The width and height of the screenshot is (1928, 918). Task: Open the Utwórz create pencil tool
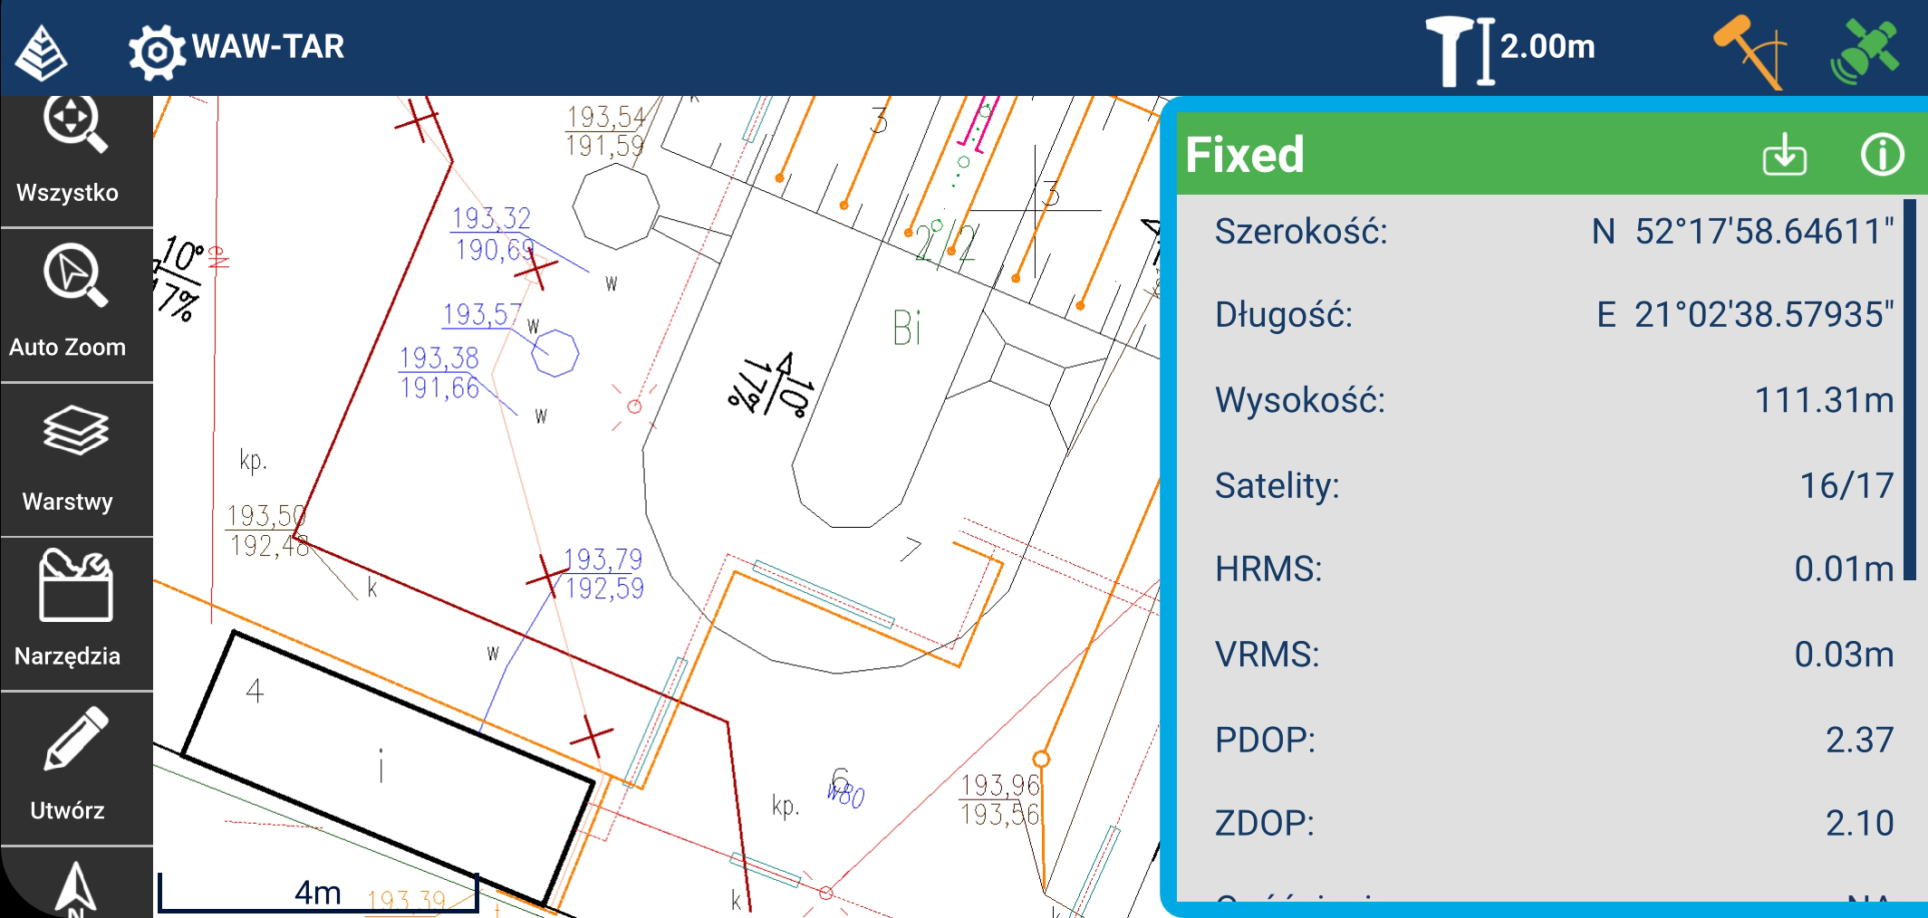[76, 768]
